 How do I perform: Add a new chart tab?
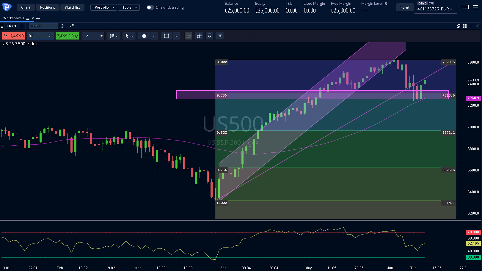pyautogui.click(x=22, y=26)
